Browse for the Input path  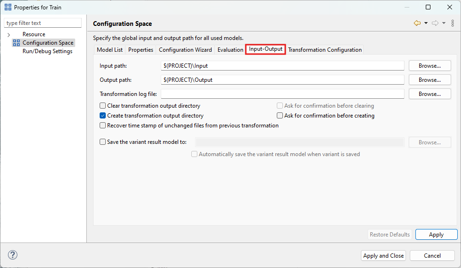430,66
